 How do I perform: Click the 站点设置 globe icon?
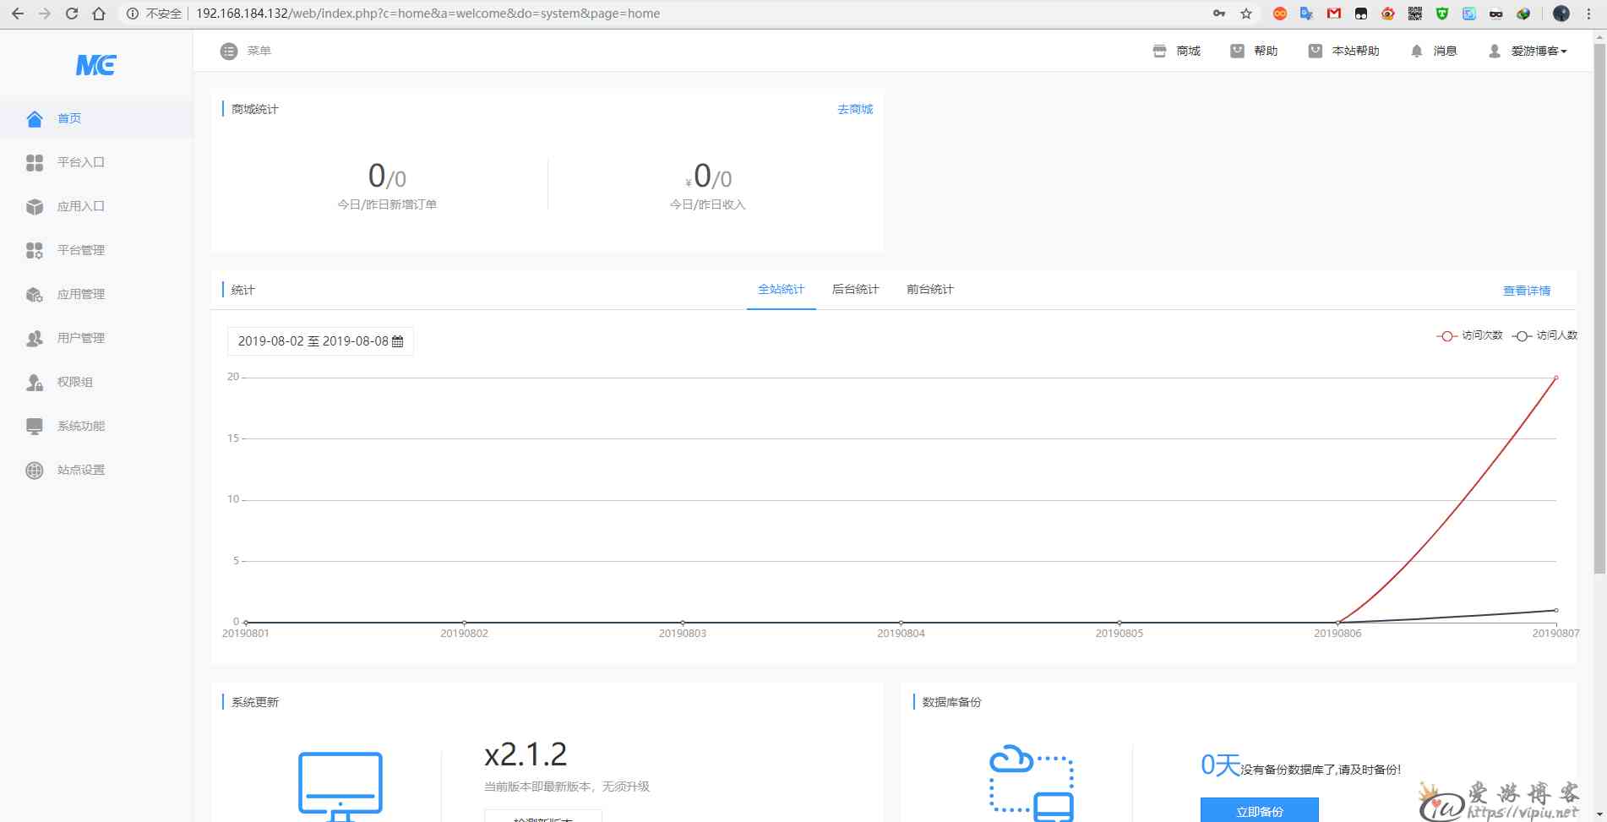click(x=35, y=471)
